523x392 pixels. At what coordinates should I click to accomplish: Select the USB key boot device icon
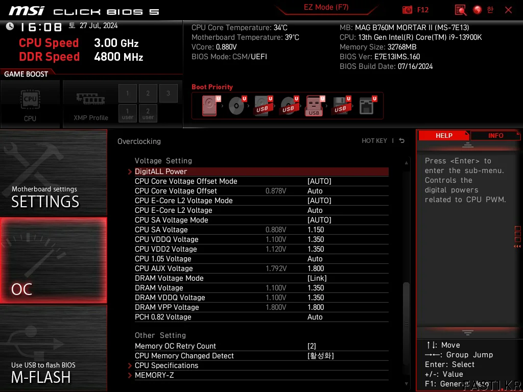(315, 106)
